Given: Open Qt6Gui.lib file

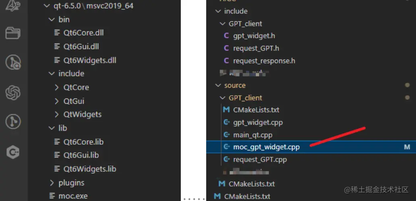Looking at the screenshot, I should point(81,155).
